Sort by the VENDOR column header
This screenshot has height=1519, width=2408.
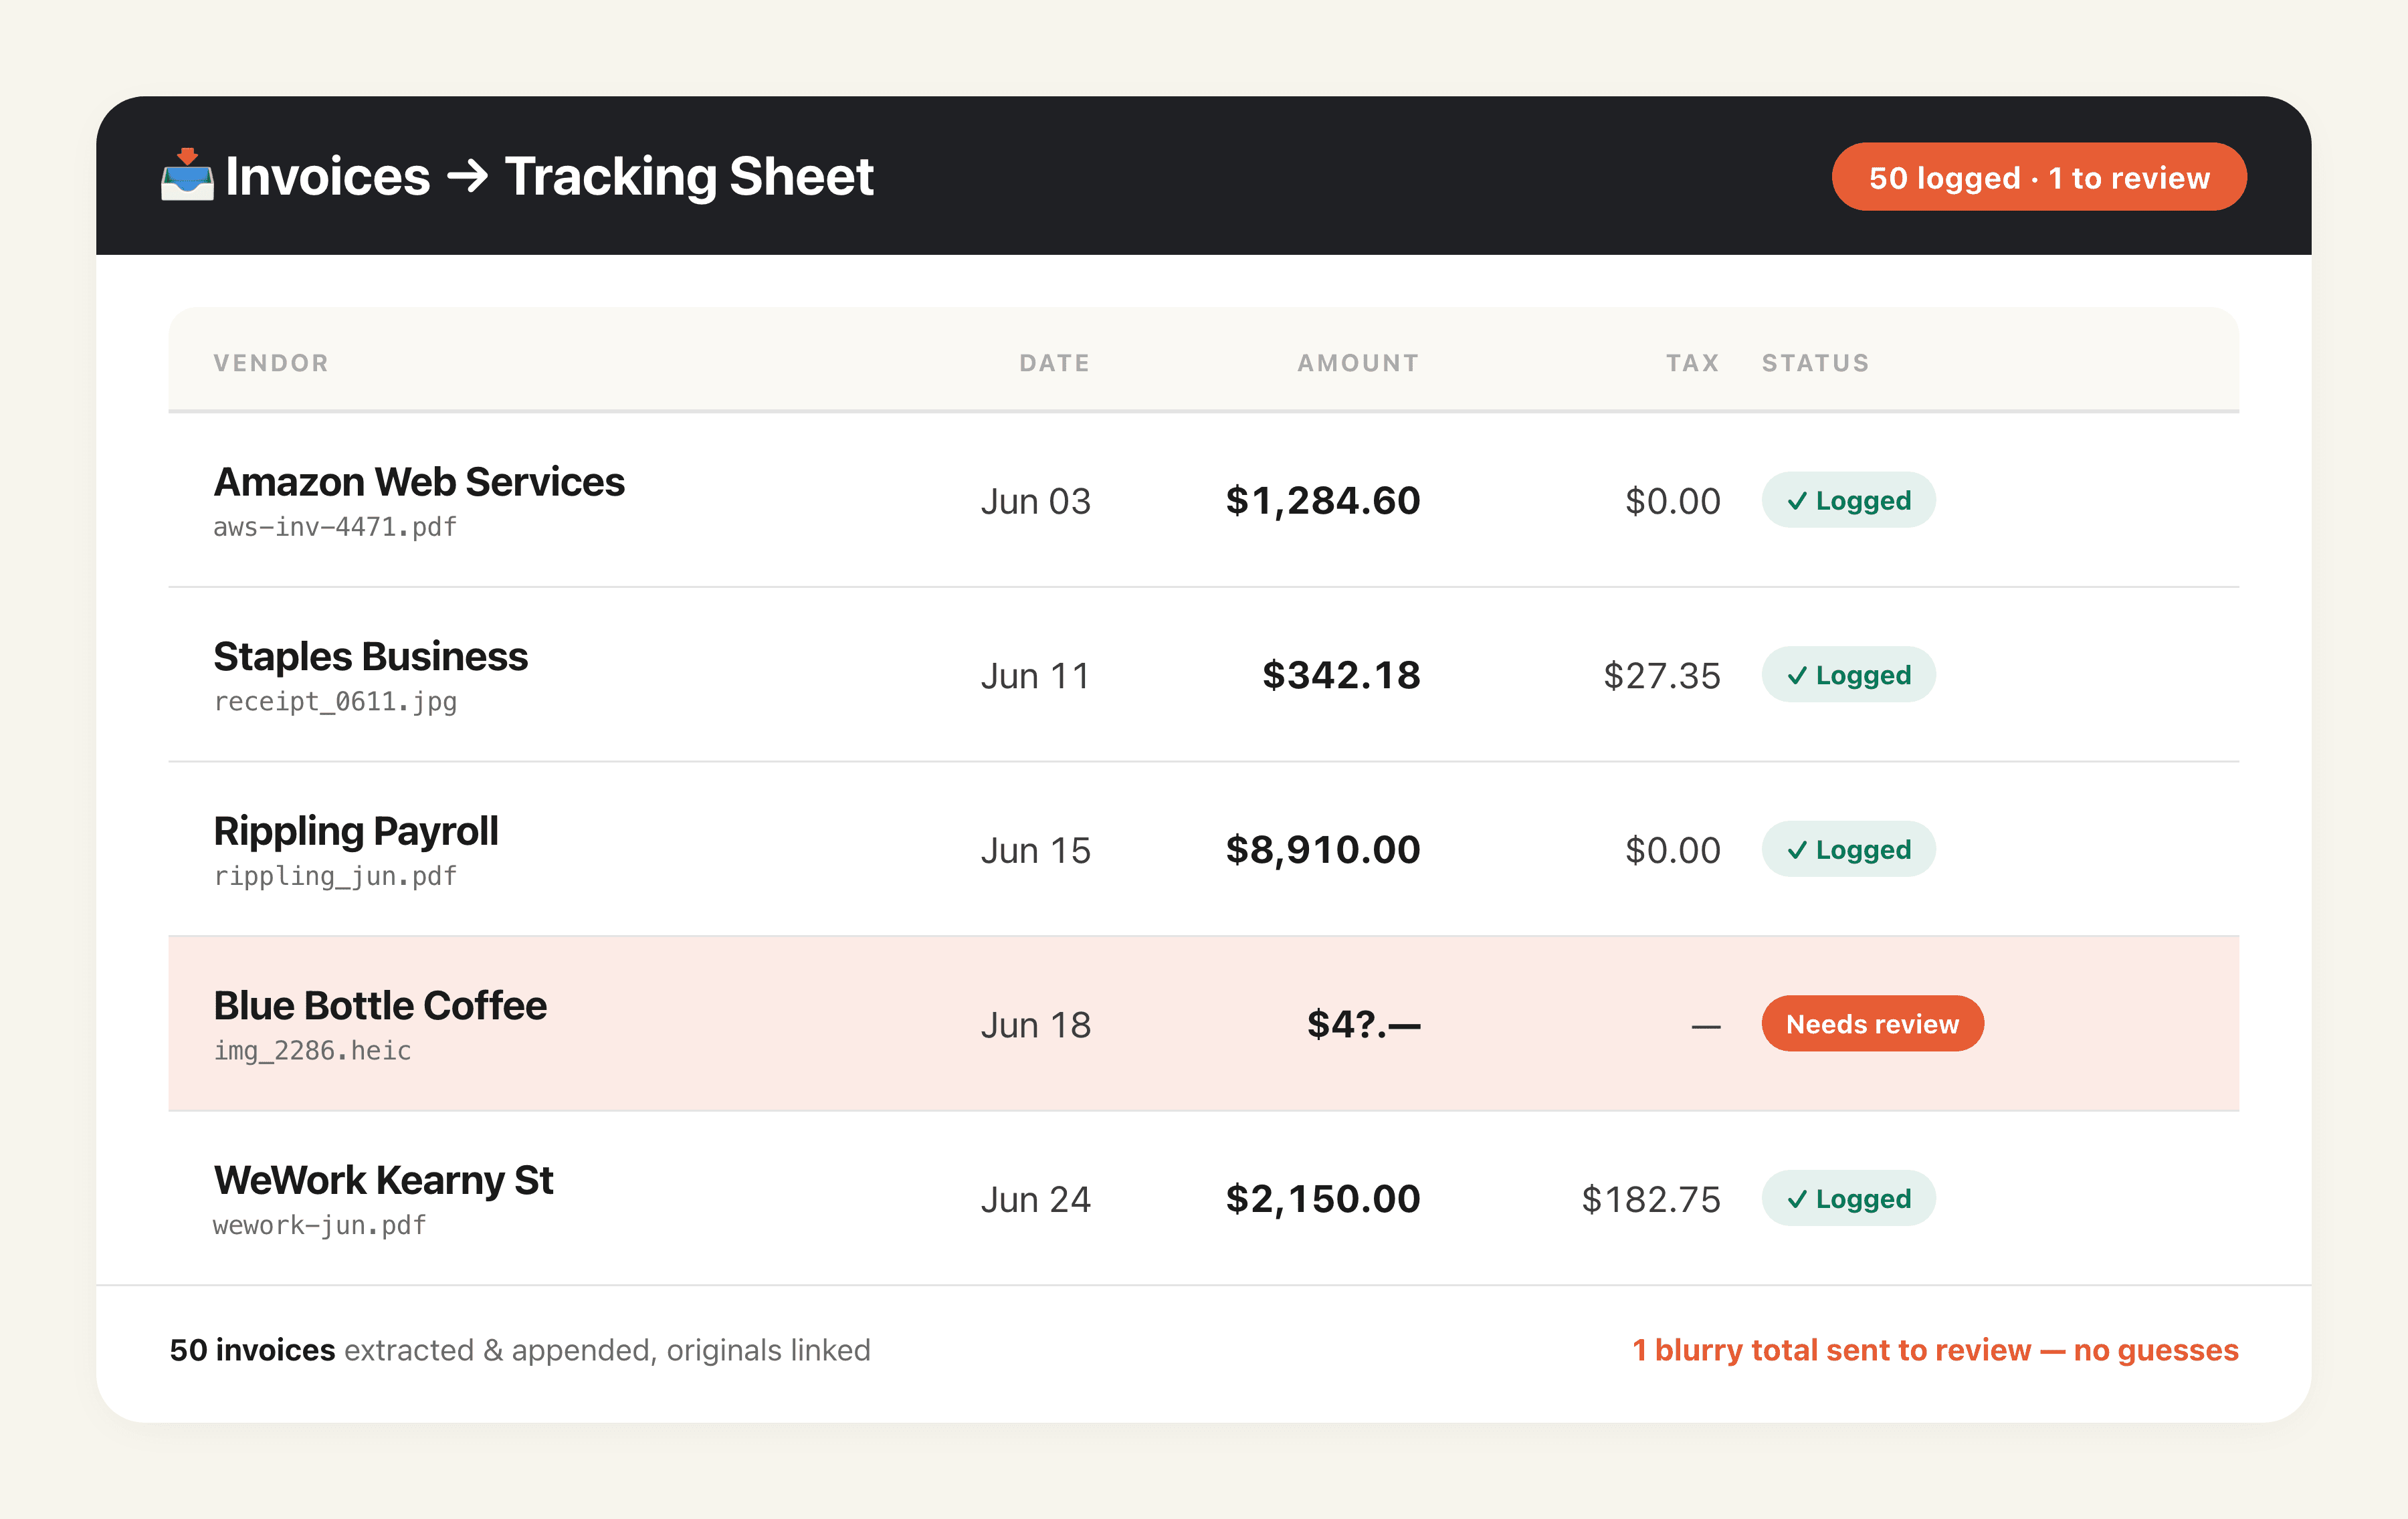(271, 363)
